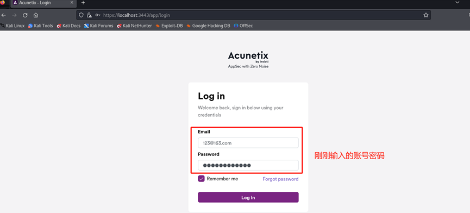Open the Forgot password link

(280, 179)
